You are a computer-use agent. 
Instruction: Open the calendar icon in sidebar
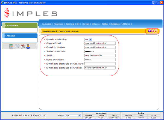(23, 46)
